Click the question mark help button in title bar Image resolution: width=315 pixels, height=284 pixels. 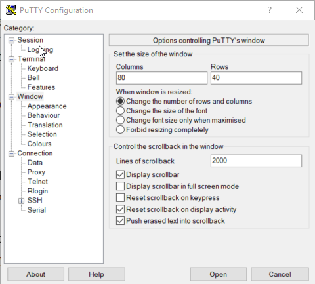pyautogui.click(x=270, y=10)
